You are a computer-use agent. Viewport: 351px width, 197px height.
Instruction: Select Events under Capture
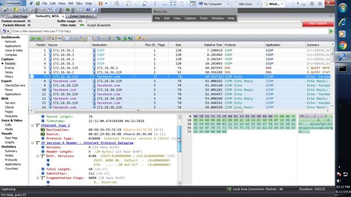click(x=9, y=68)
